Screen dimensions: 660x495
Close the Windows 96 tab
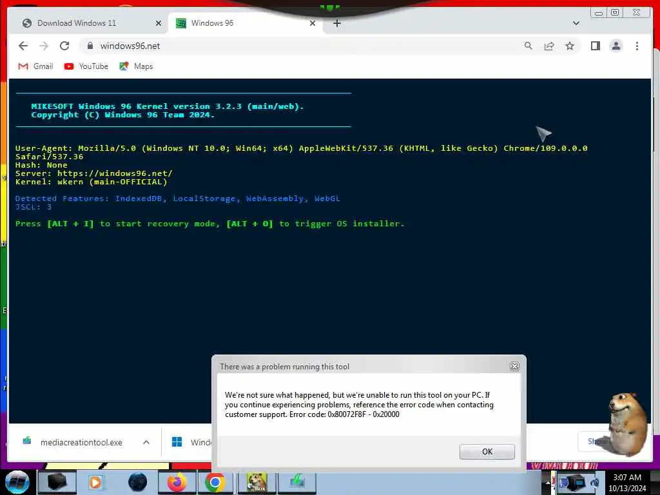point(313,23)
